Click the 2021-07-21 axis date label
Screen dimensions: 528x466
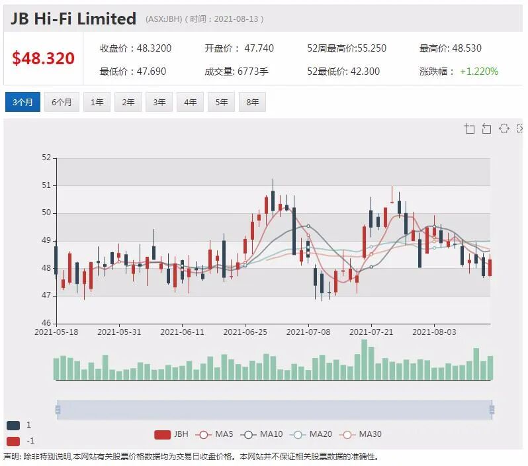(371, 332)
